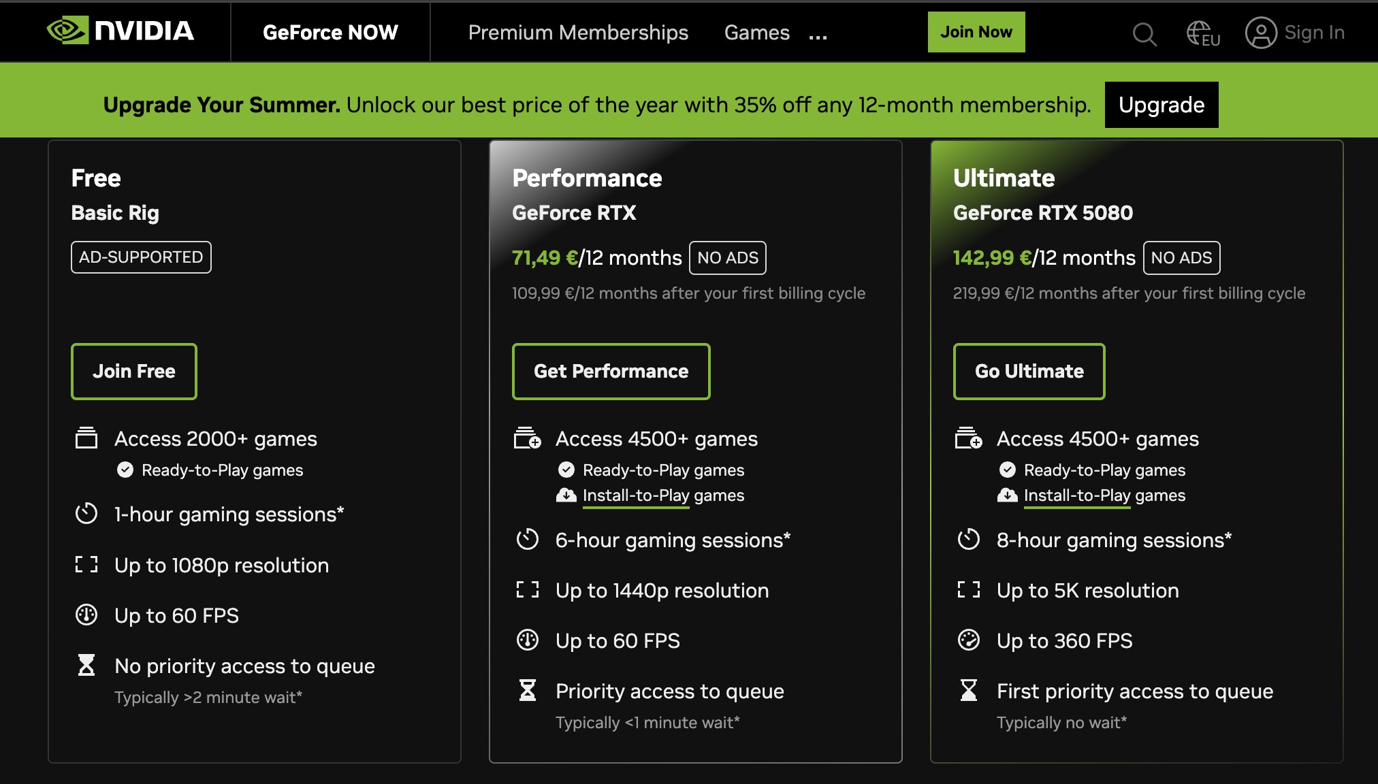1378x784 pixels.
Task: Click the resolution brackets icon beside 1080p
Action: [x=86, y=564]
